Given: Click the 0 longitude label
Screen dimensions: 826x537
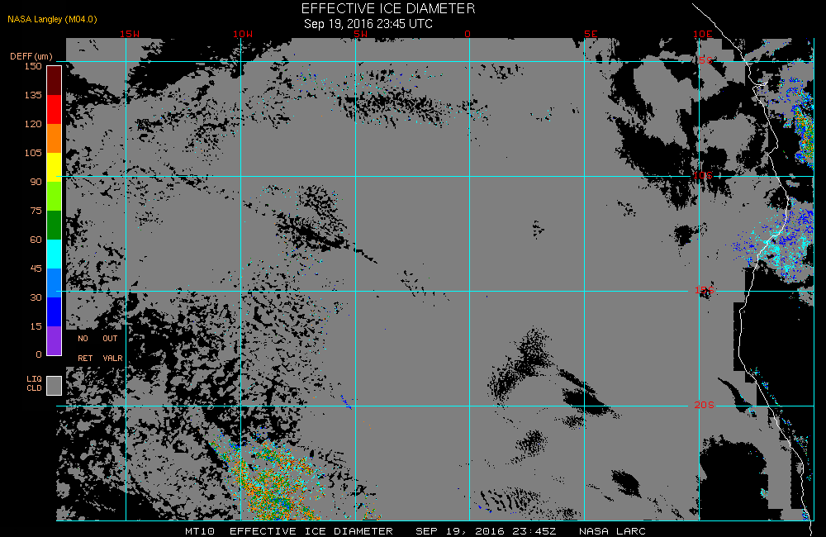Looking at the screenshot, I should pos(468,34).
